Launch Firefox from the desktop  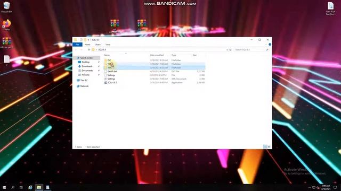pos(6,25)
